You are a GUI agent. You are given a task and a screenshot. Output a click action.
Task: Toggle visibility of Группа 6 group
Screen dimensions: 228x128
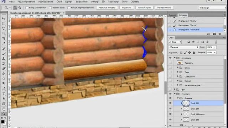point(170,94)
